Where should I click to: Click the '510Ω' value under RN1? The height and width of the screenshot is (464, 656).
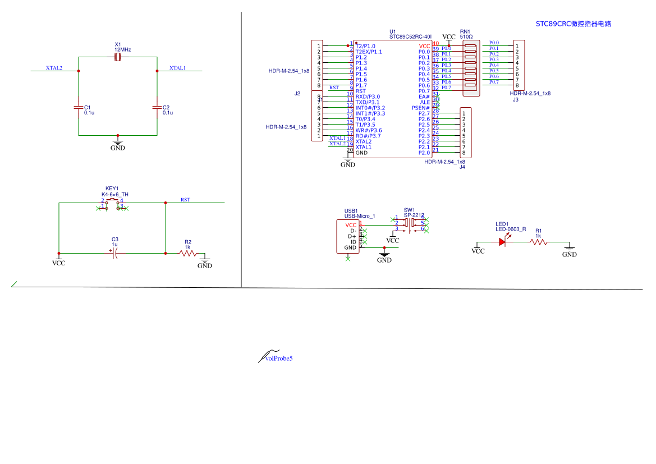(466, 37)
